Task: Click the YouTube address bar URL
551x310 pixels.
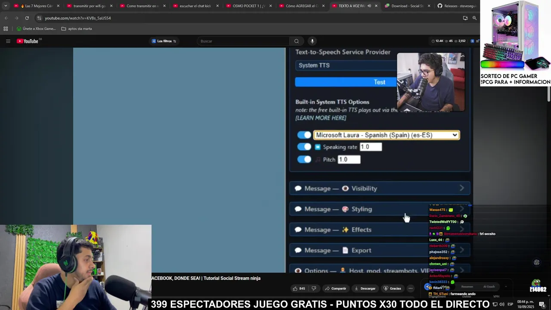Action: click(78, 18)
